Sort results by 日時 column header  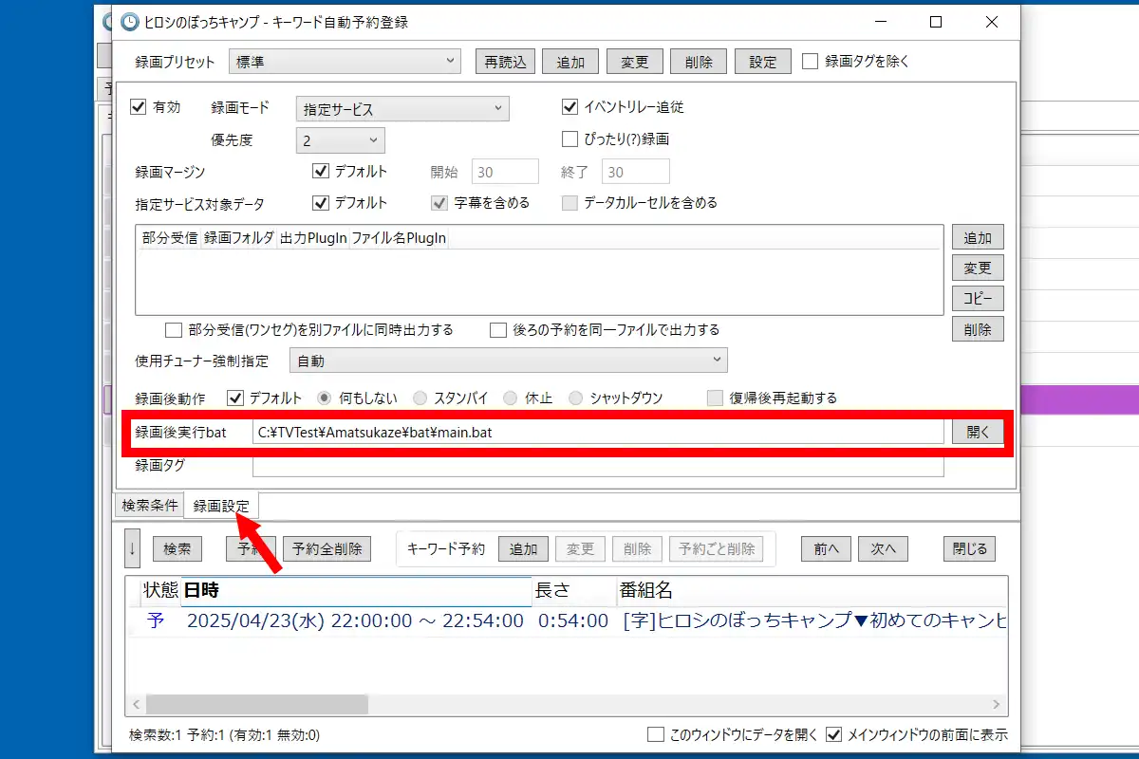[356, 590]
